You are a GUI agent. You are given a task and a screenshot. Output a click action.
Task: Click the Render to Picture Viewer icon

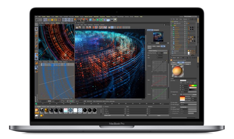tap(83, 20)
